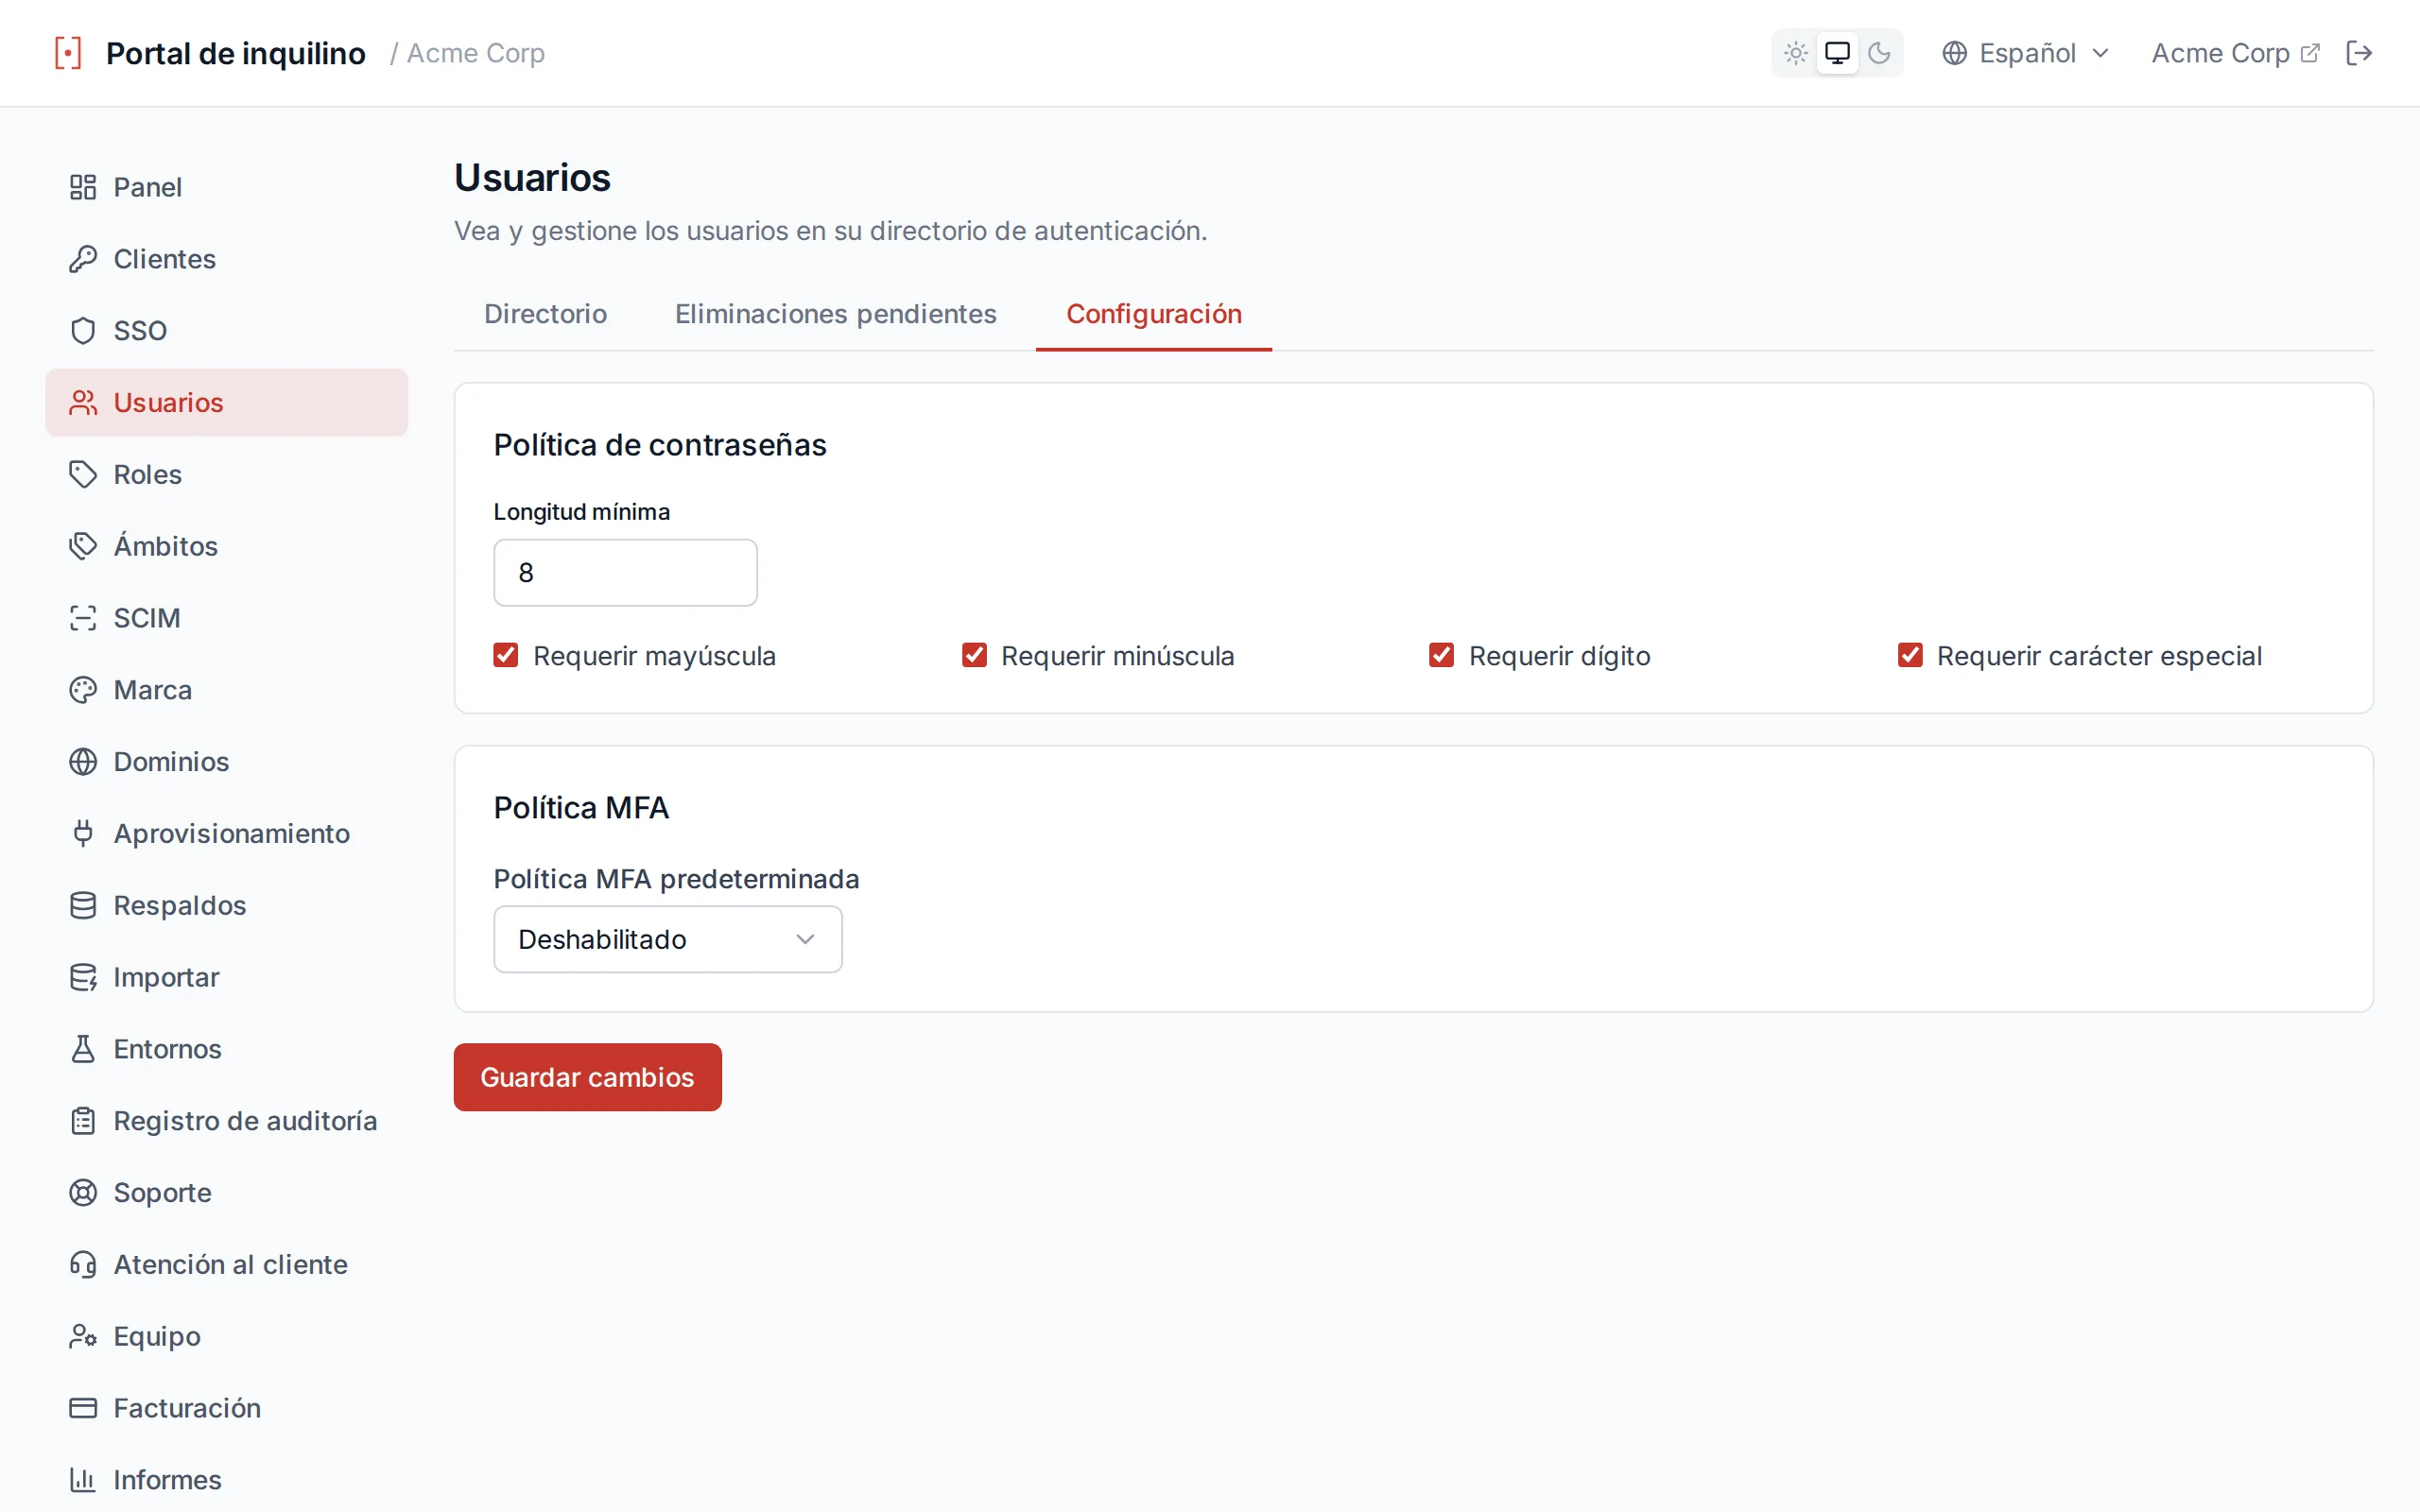Click the database icon next to Respaldos

point(83,905)
